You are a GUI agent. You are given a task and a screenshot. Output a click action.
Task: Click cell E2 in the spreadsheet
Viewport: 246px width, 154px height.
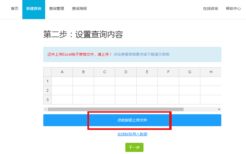click(x=147, y=90)
